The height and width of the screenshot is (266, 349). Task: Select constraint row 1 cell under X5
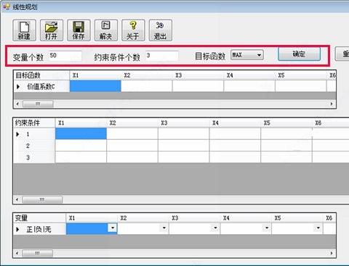click(286, 133)
